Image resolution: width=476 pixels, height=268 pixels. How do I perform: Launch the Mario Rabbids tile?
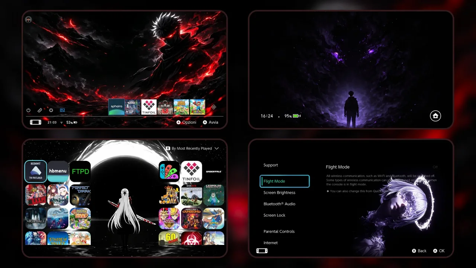click(x=197, y=107)
